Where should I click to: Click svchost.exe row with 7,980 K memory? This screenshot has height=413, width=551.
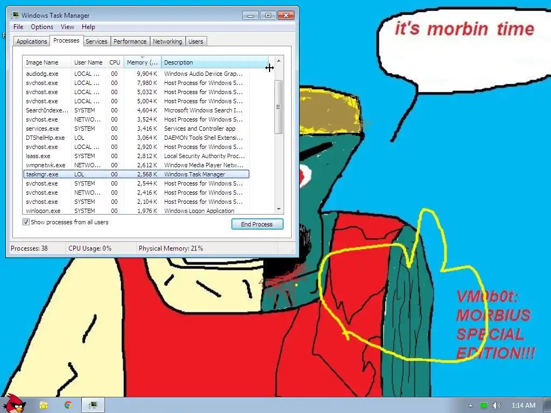[x=136, y=83]
